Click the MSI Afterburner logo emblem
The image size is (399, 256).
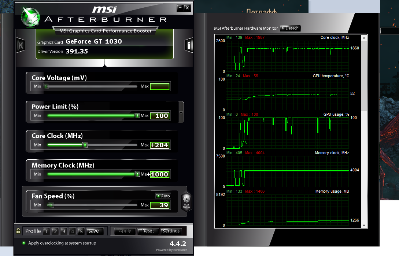(30, 17)
